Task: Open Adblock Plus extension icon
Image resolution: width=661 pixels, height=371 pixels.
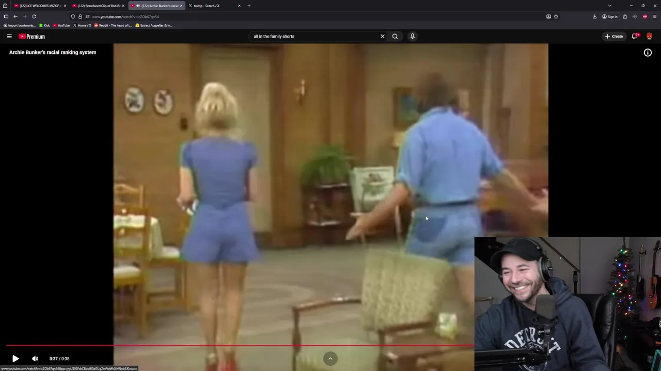Action: point(645,16)
